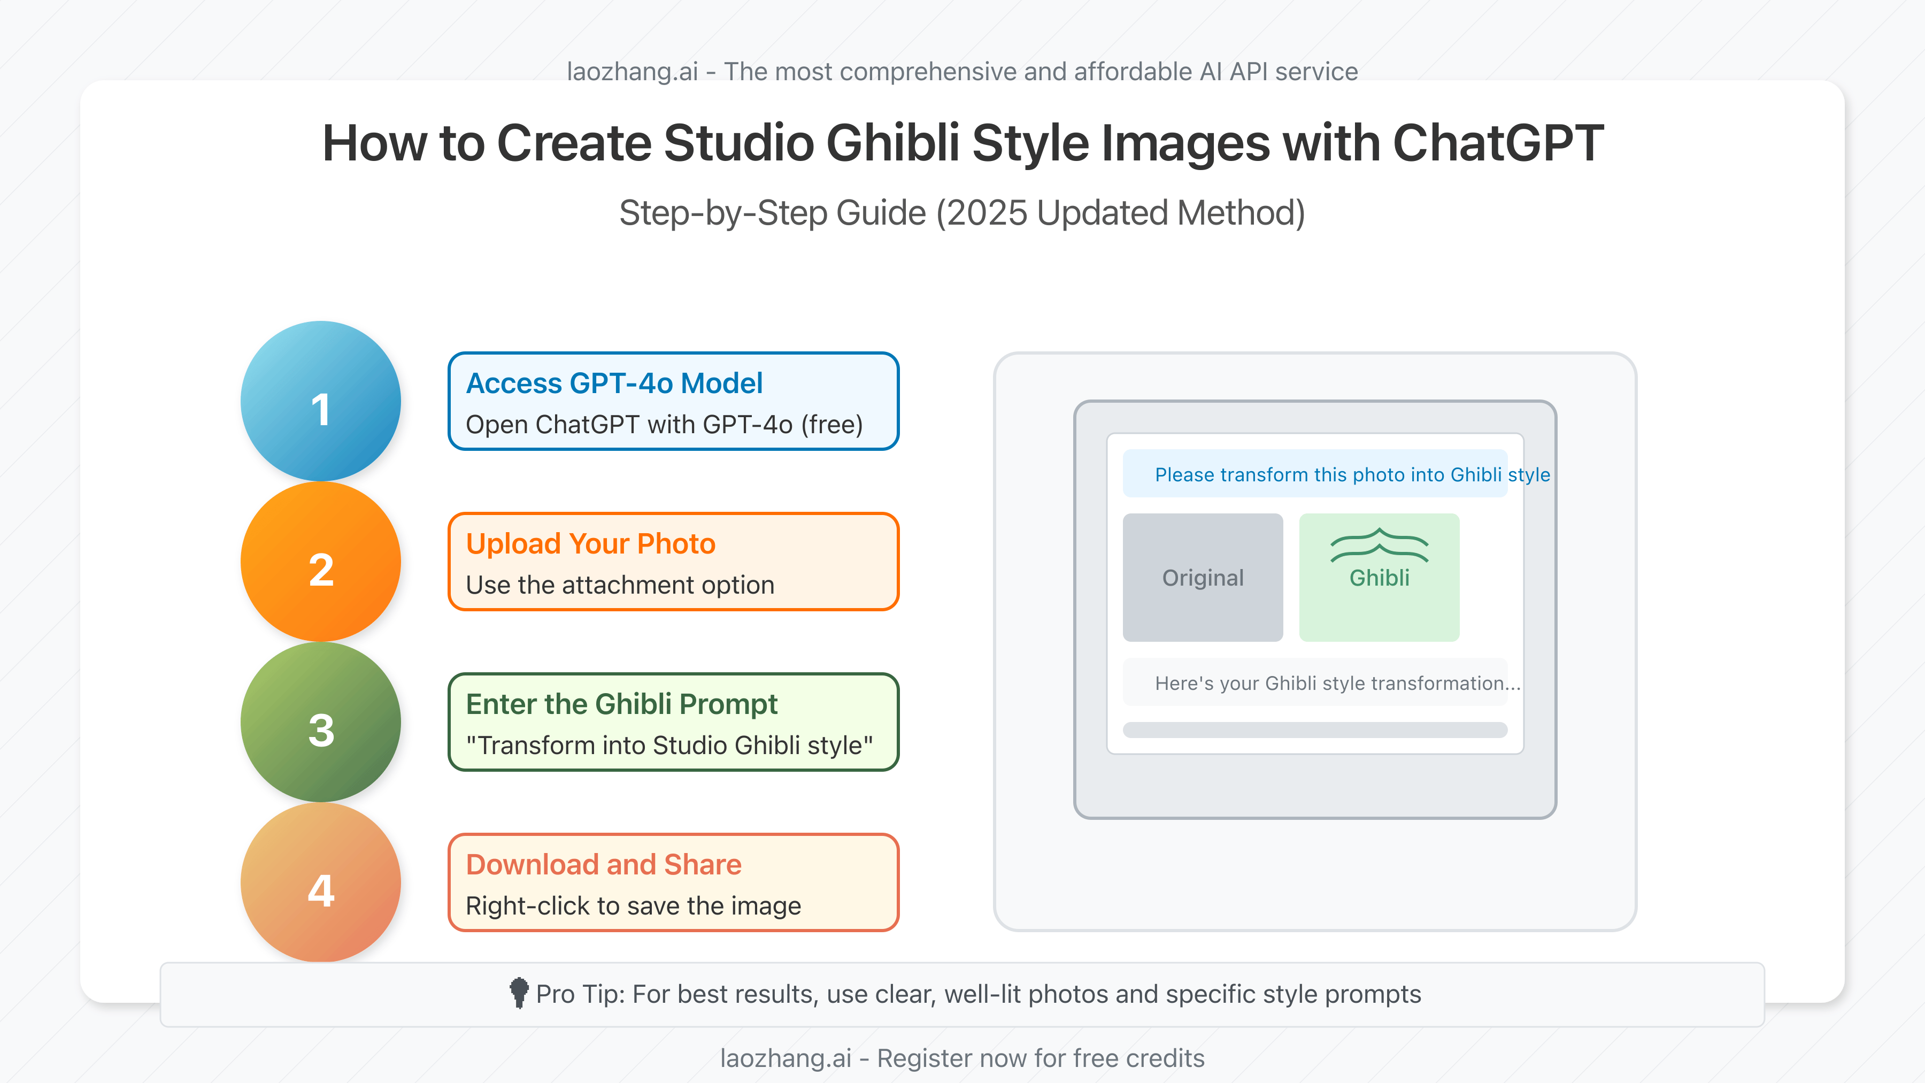
Task: Select the Access GPT-4o Model box
Action: pos(673,401)
